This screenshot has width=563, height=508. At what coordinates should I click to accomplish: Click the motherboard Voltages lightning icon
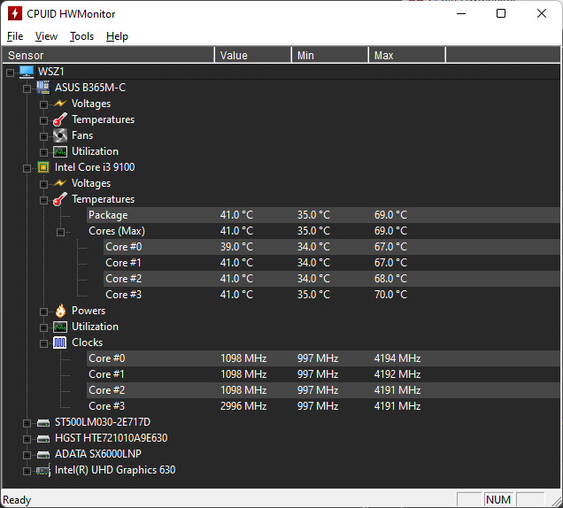click(x=59, y=104)
